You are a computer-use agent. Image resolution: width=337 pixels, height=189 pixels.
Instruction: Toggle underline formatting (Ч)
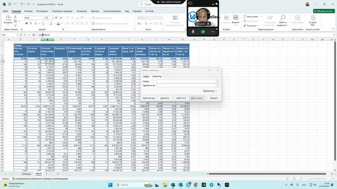(x=35, y=23)
